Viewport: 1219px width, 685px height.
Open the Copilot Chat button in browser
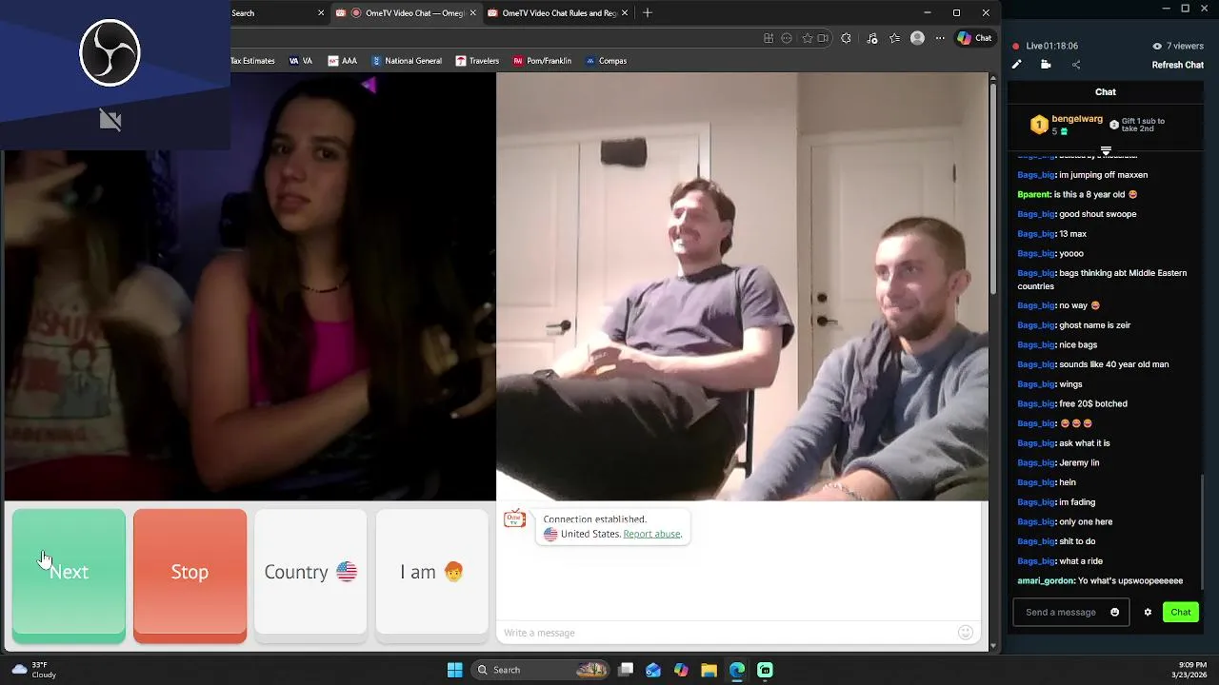point(975,38)
